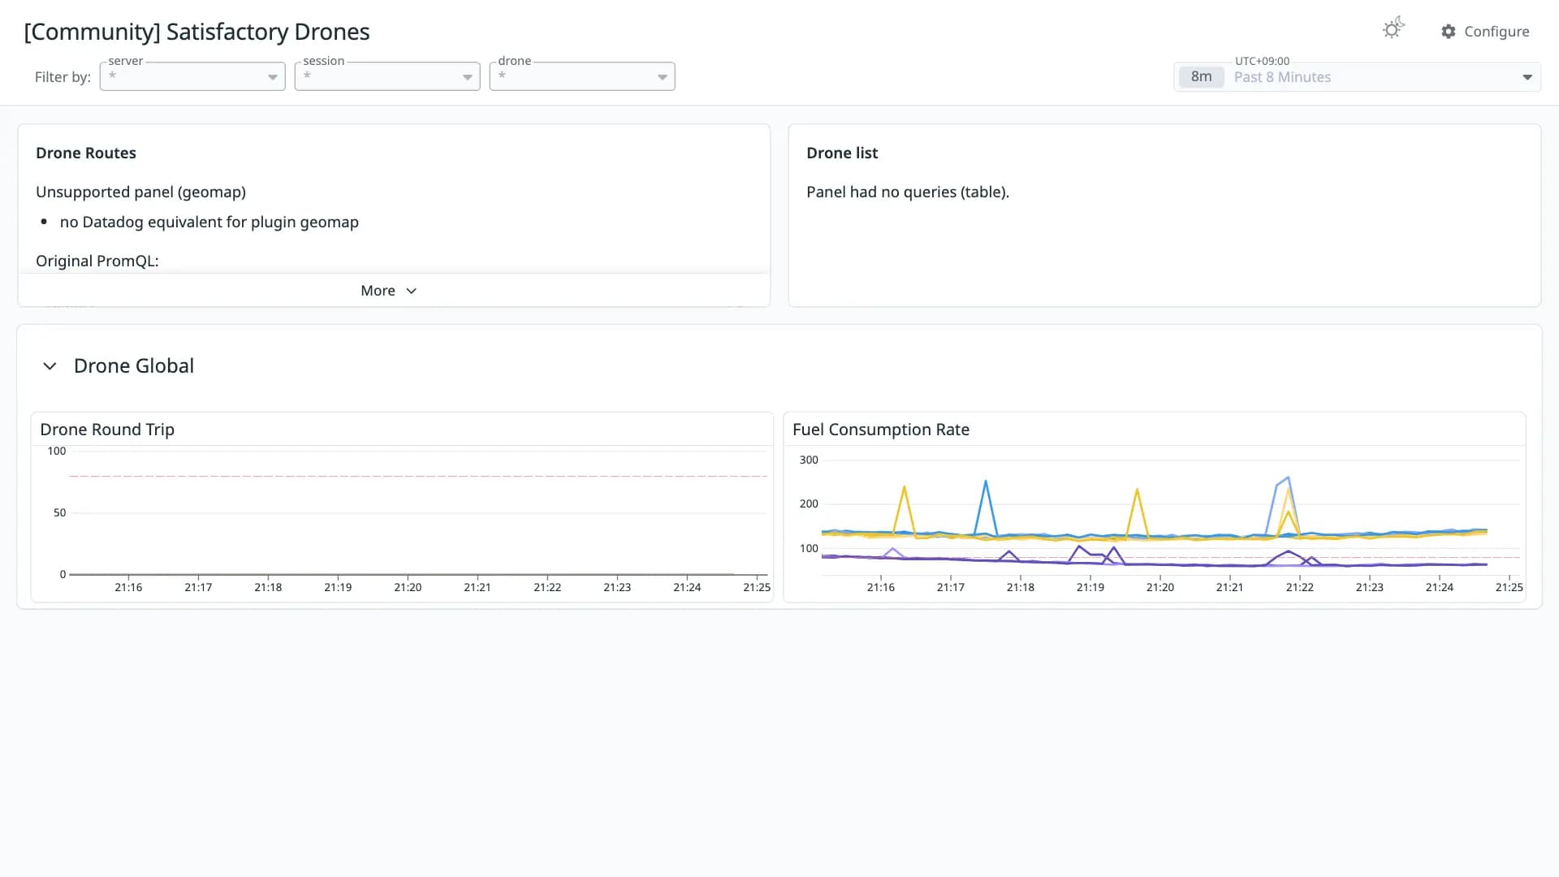Click the 21:22 tick on Fuel Consumption Rate
This screenshot has width=1559, height=877.
(x=1299, y=587)
